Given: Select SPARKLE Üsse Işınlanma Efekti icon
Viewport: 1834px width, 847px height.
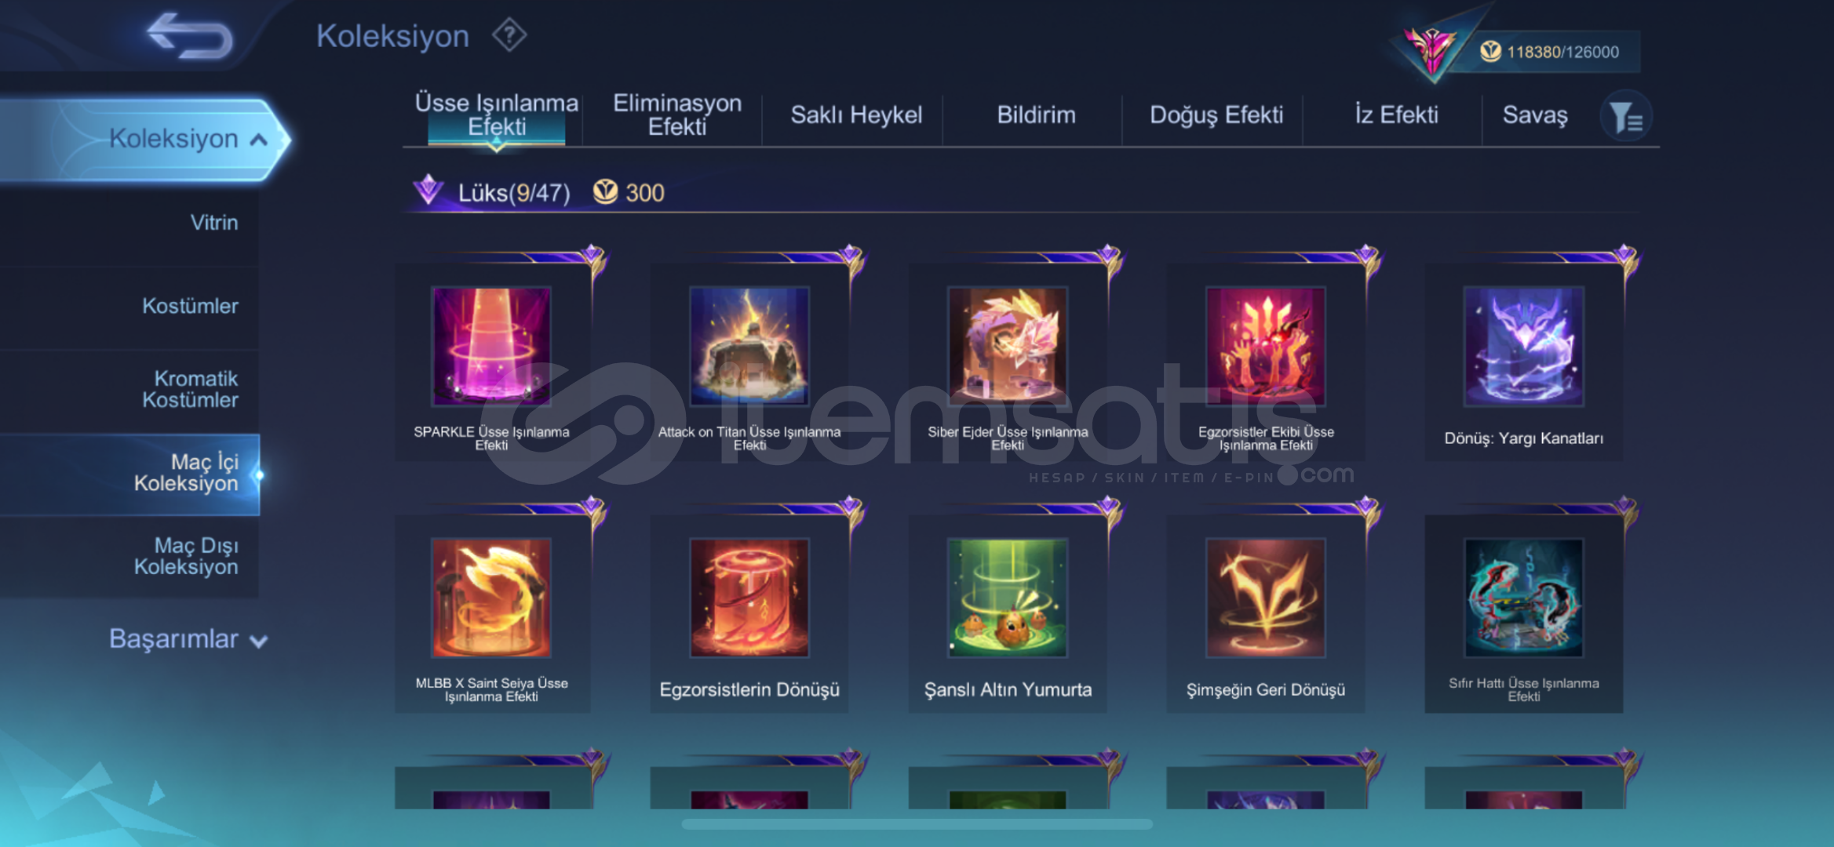Looking at the screenshot, I should pyautogui.click(x=491, y=346).
